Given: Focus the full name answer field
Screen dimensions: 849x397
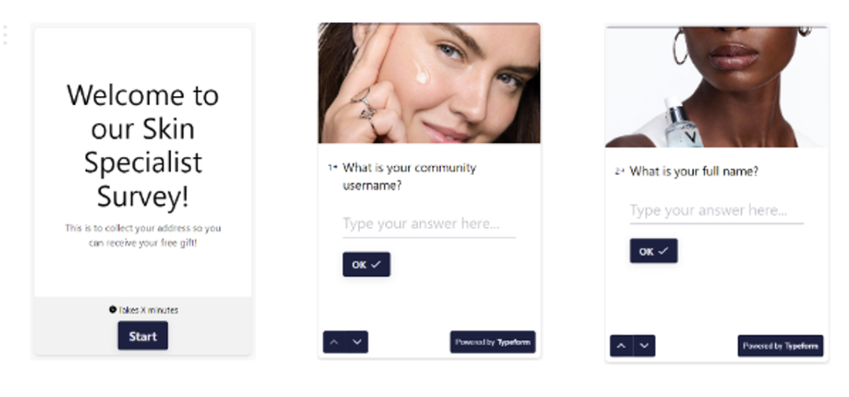Looking at the screenshot, I should [717, 211].
